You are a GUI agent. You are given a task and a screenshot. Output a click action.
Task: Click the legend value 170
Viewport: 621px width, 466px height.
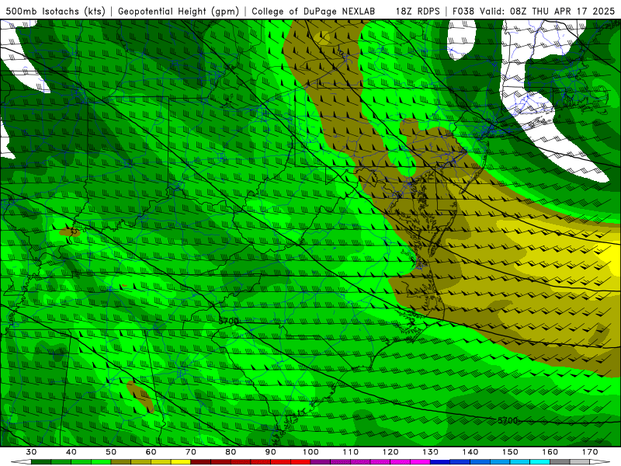pyautogui.click(x=590, y=452)
